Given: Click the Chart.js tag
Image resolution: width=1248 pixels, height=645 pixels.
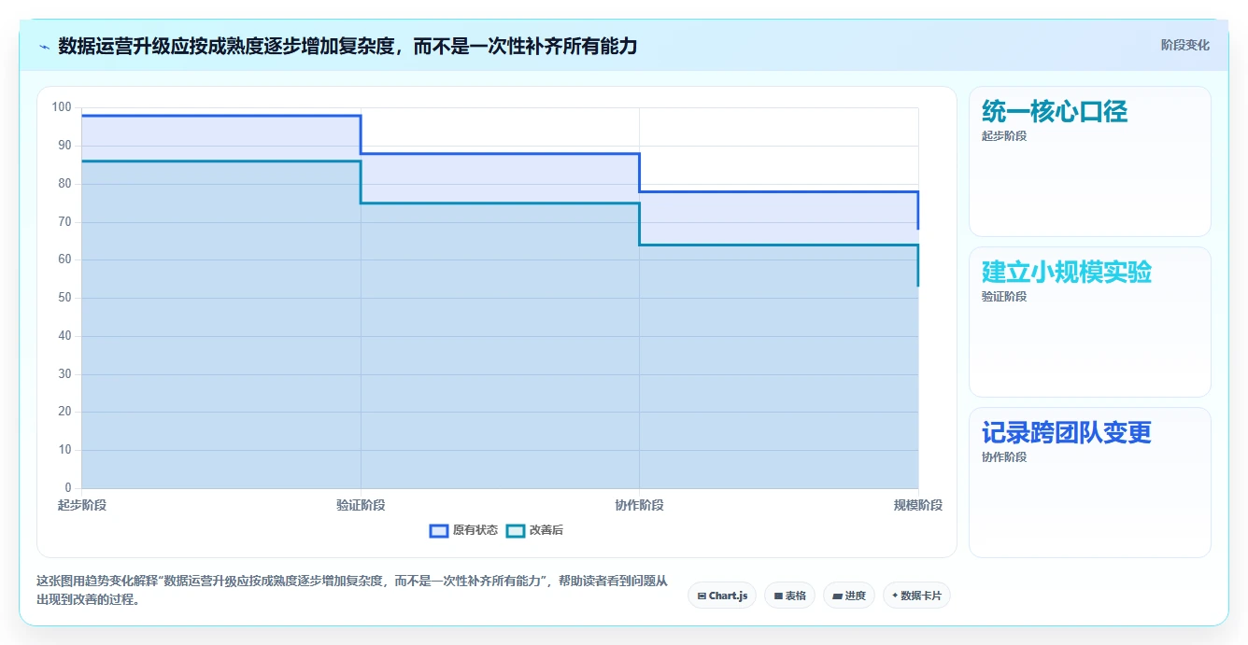Looking at the screenshot, I should (722, 596).
